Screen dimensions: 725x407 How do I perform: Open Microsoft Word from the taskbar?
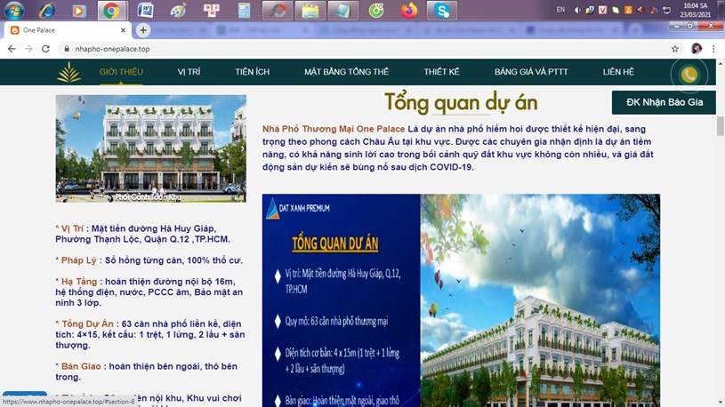tap(146, 10)
